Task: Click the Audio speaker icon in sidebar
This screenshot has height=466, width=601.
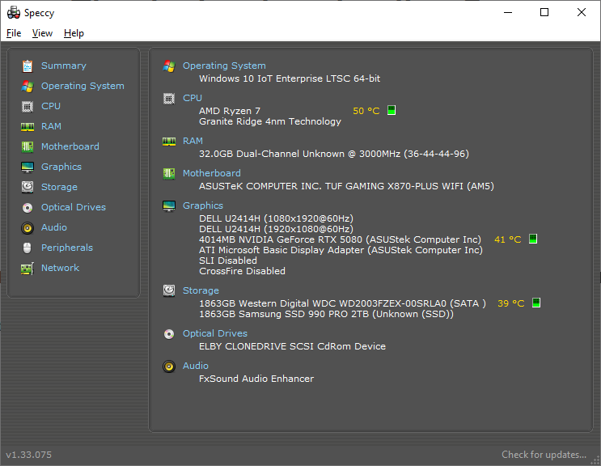Action: [28, 227]
